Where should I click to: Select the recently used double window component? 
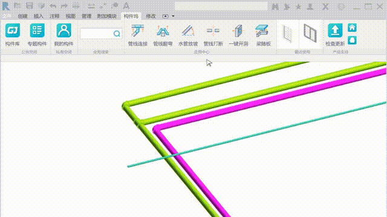310,33
